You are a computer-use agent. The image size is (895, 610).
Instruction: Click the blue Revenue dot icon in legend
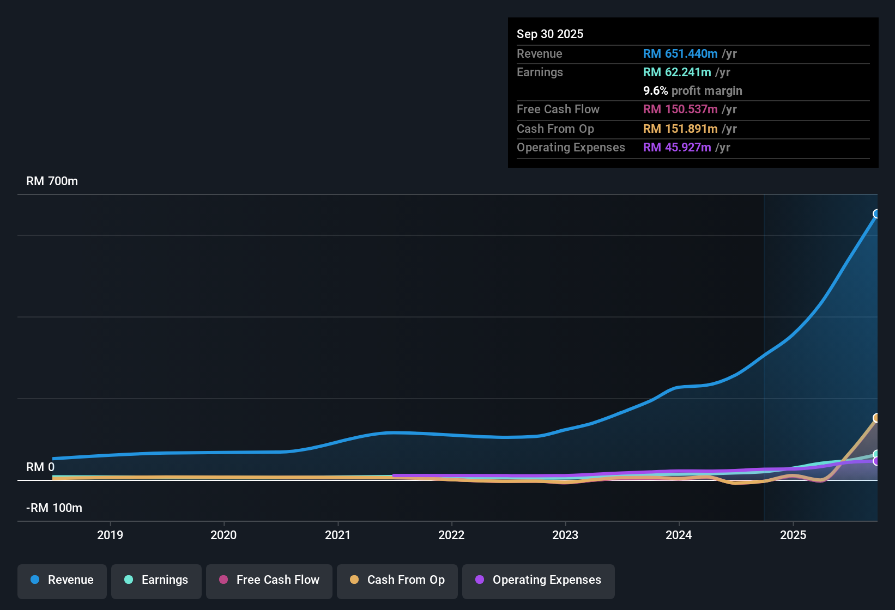point(35,580)
